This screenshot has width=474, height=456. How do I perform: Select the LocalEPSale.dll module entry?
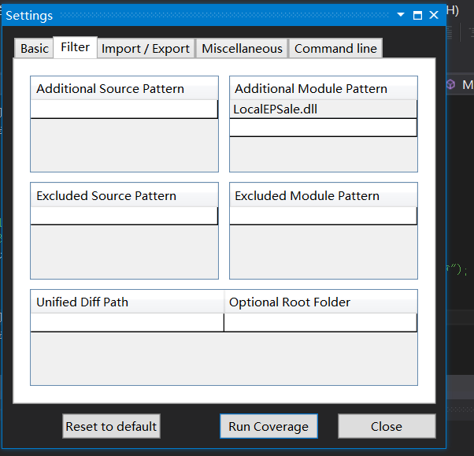pos(323,109)
